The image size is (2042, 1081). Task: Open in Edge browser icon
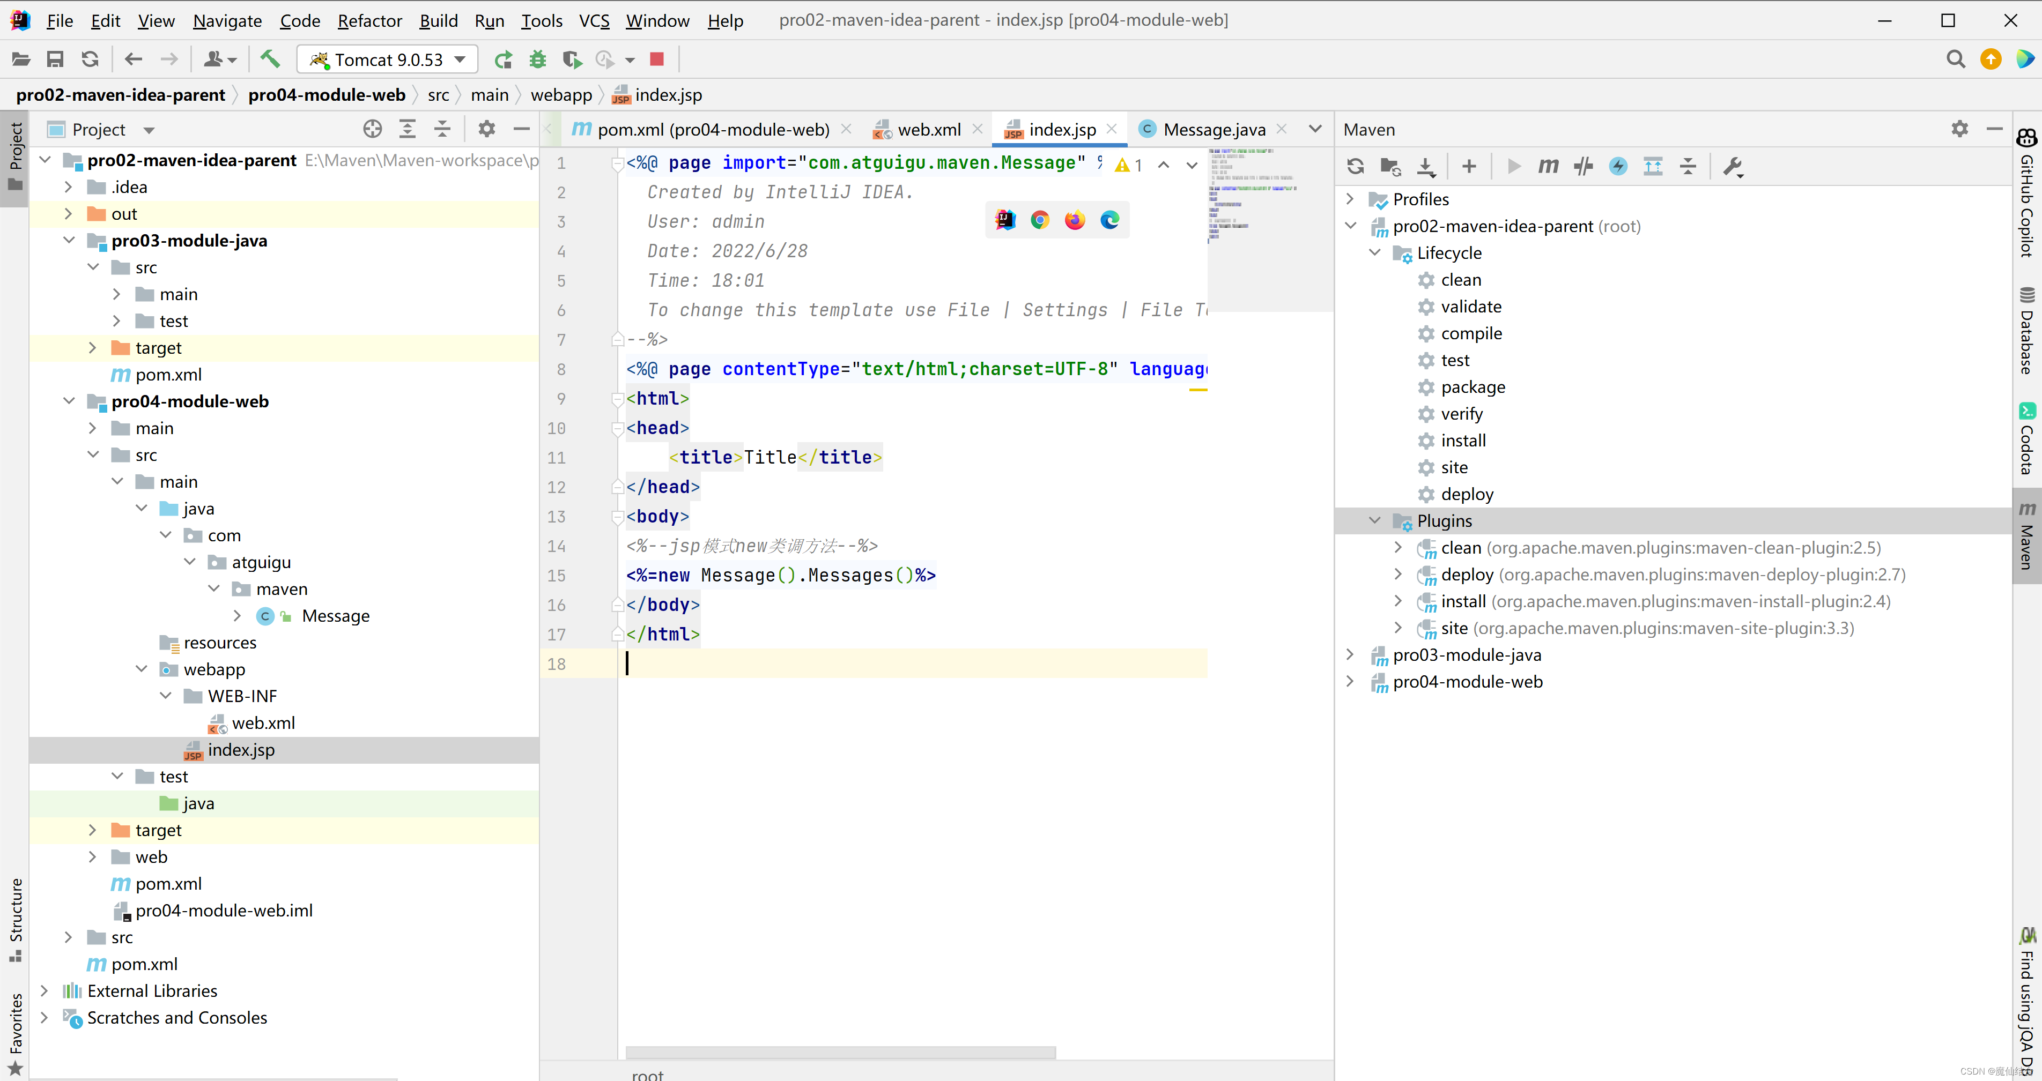(1110, 220)
